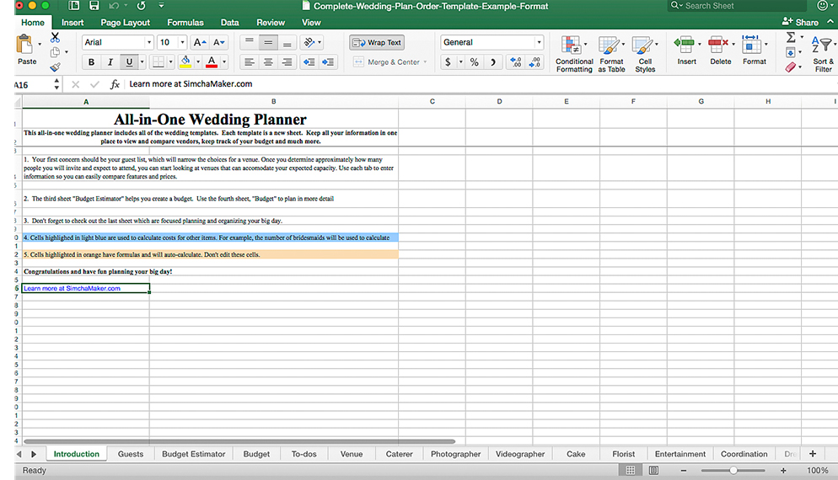Screen dimensions: 838x480
Task: Click the Share button
Action: [800, 22]
